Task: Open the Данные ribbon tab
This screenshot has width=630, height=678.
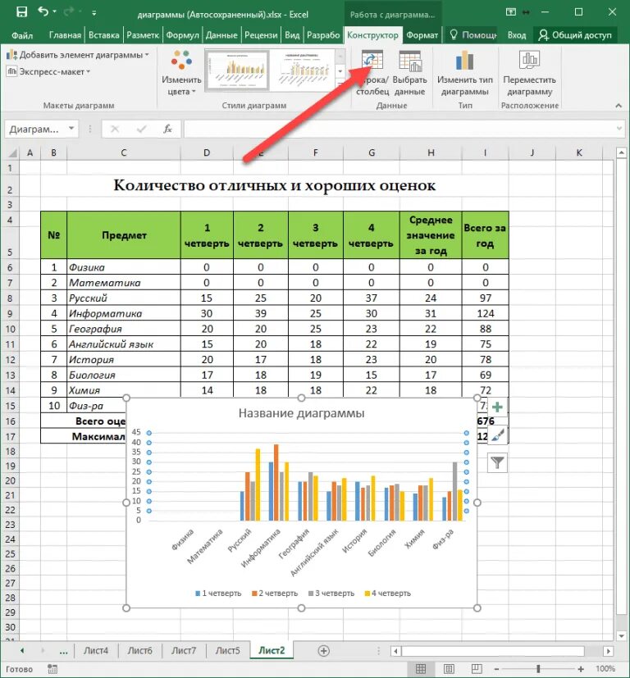Action: tap(221, 35)
